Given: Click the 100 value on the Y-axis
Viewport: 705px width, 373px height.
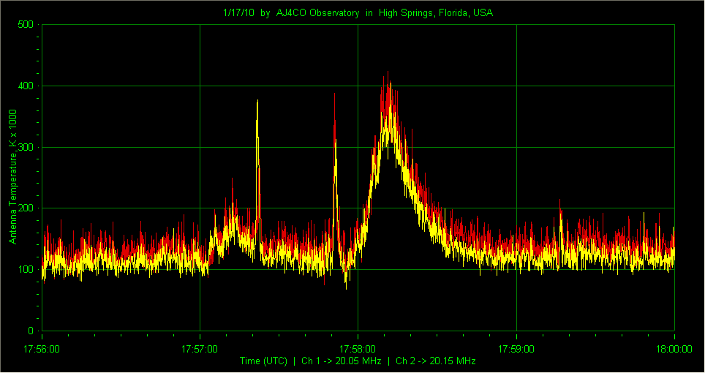Looking at the screenshot, I should 26,269.
